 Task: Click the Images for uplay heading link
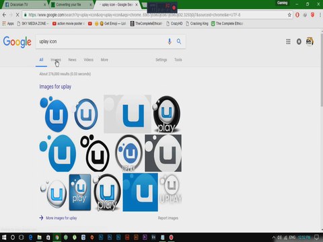pyautogui.click(x=55, y=87)
